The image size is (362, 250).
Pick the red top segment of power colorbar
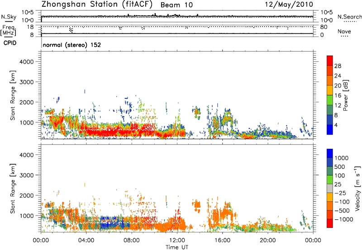[330, 61]
